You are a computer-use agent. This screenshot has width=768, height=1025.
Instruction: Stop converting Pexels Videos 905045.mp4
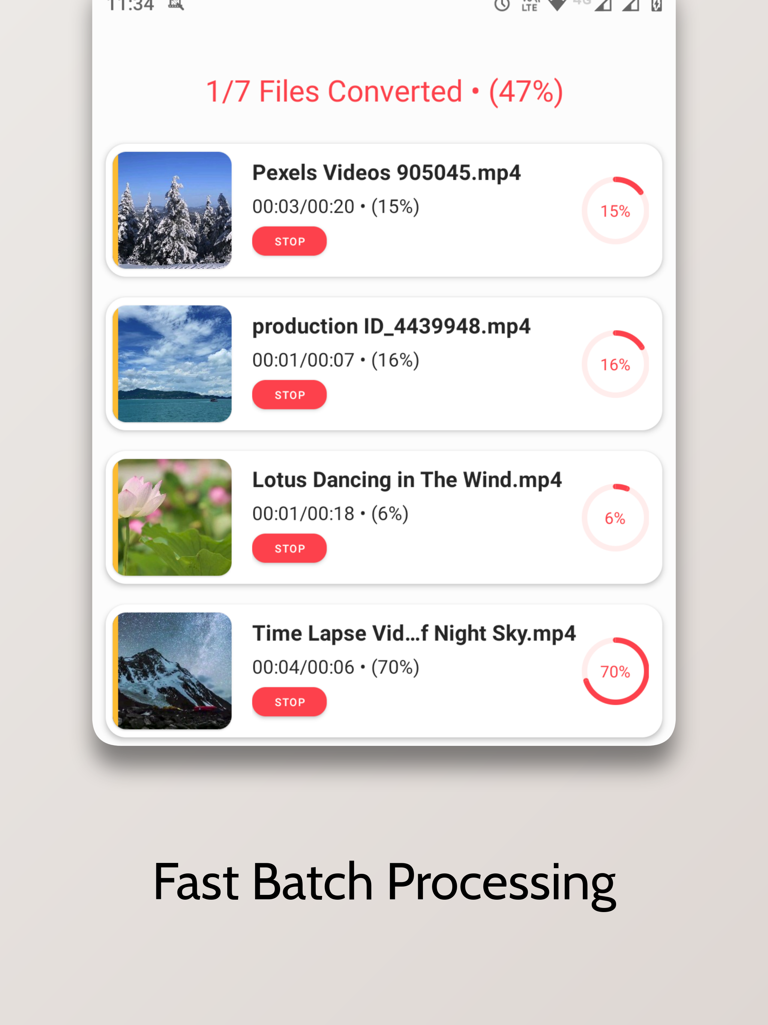click(x=289, y=241)
